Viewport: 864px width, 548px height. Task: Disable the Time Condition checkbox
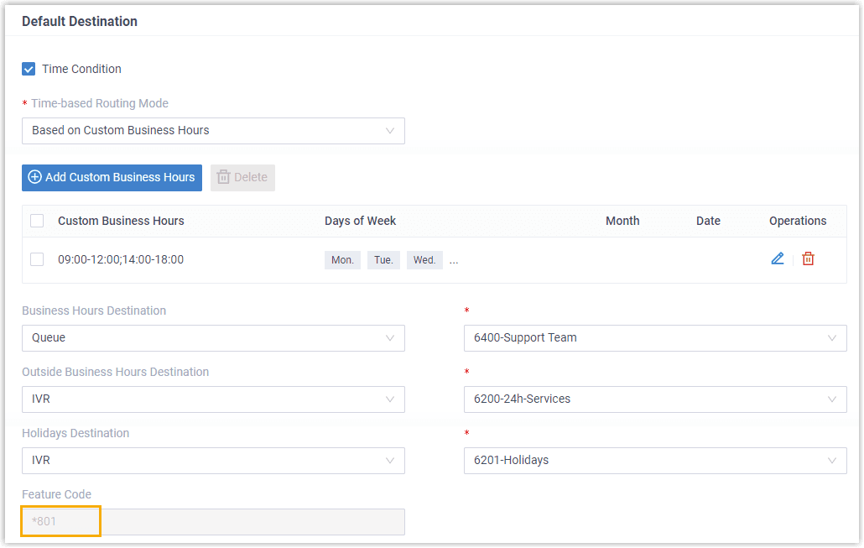point(28,69)
